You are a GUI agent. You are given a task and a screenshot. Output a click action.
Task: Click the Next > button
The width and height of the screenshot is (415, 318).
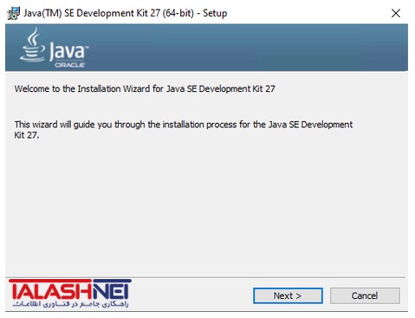coord(288,295)
